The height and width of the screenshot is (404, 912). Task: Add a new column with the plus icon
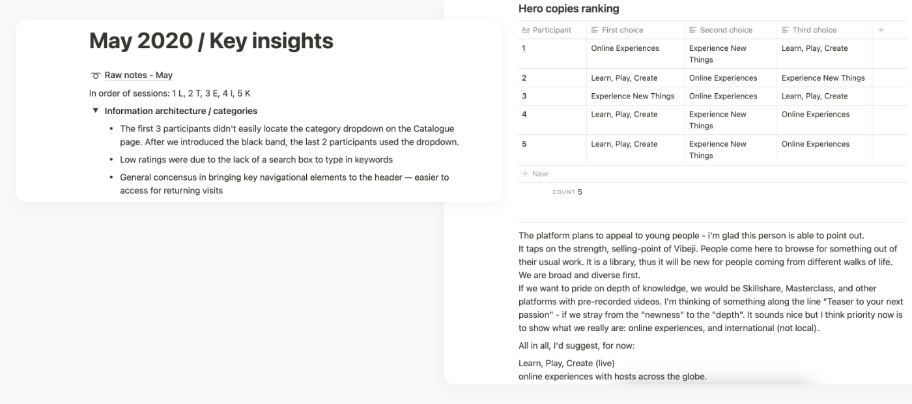tap(881, 30)
